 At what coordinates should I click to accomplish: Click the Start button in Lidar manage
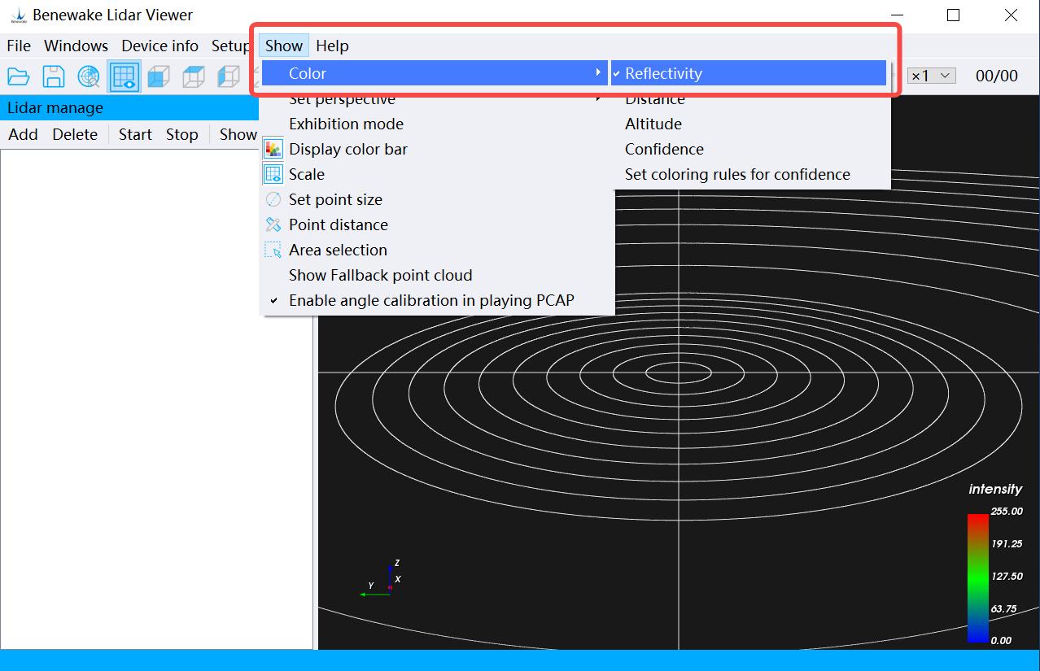pos(135,134)
